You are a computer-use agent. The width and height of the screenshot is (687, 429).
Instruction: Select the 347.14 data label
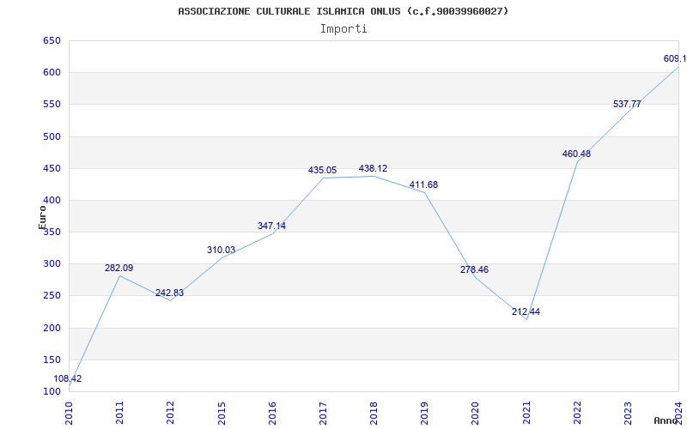click(271, 226)
